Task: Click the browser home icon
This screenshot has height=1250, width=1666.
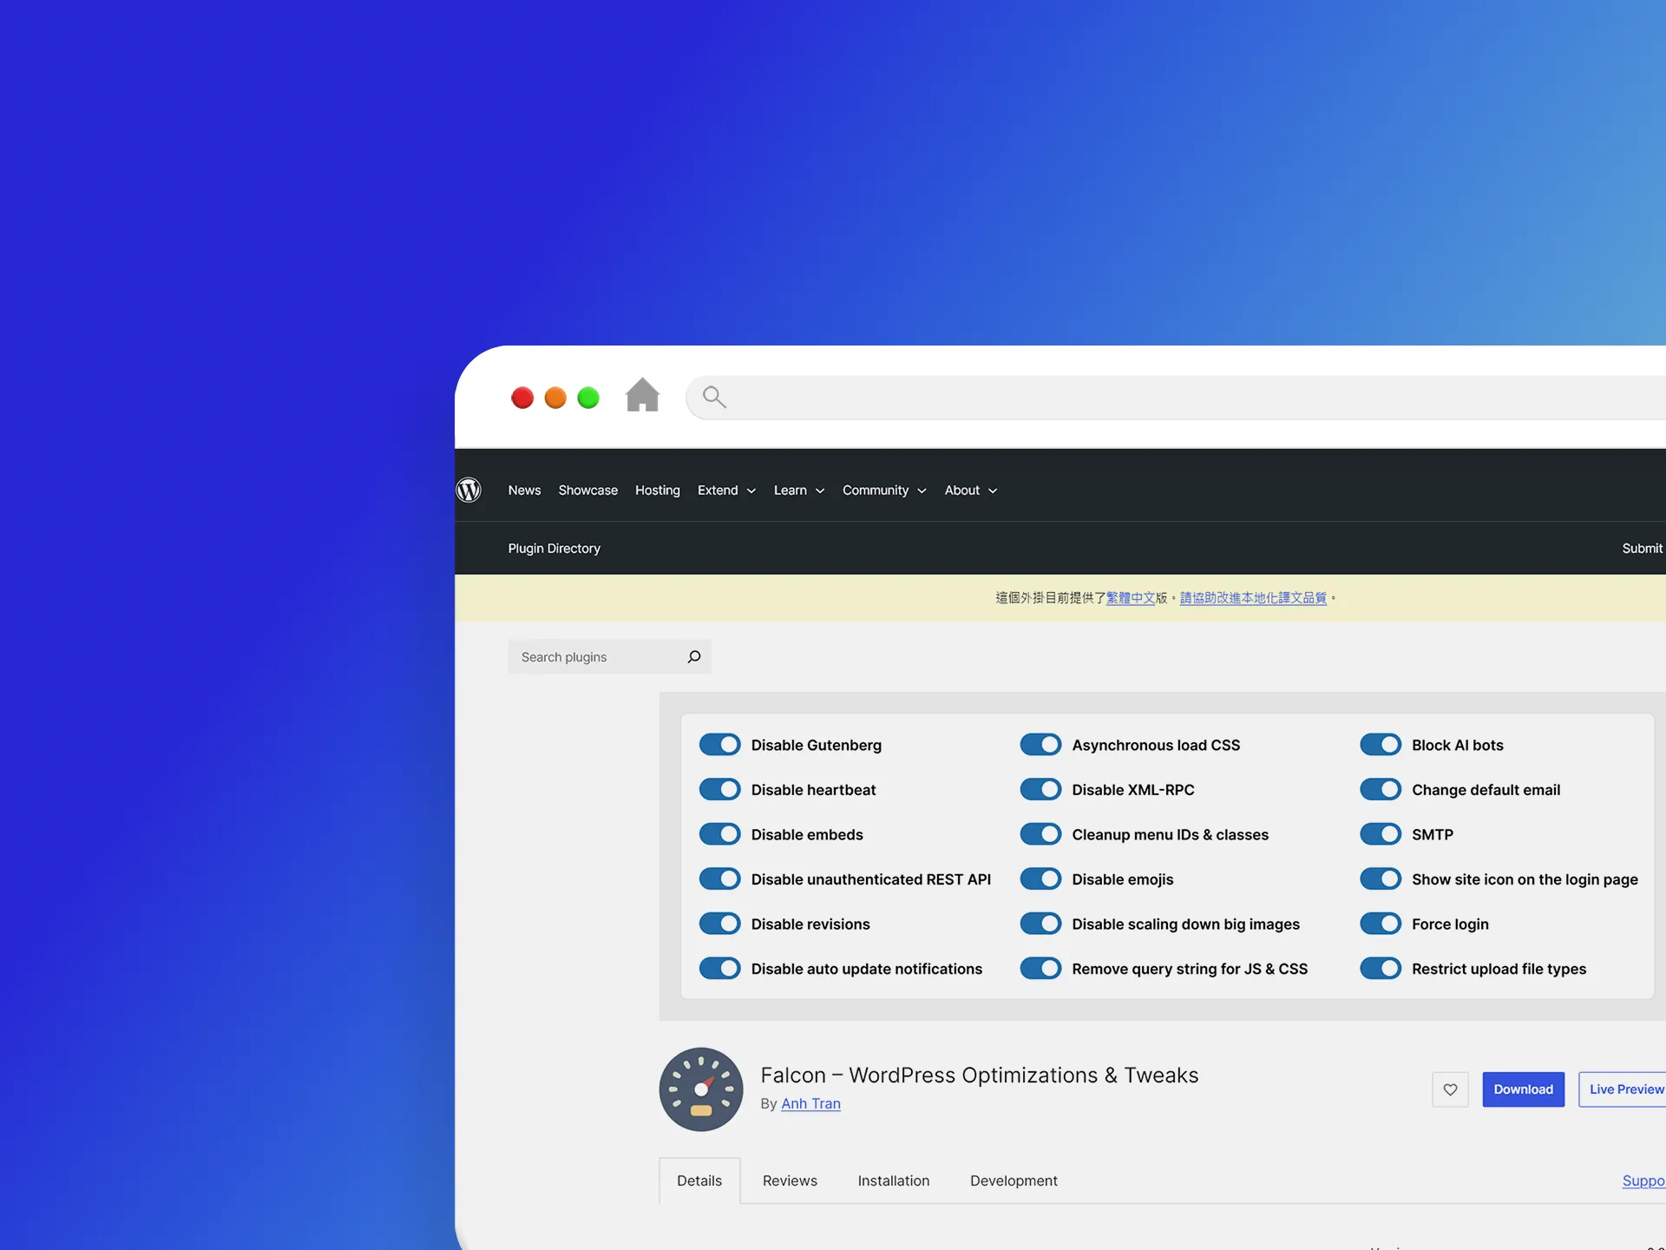Action: (642, 395)
